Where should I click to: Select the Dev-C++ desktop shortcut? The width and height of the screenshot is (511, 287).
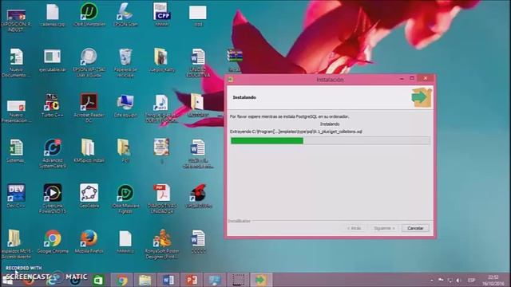tap(16, 196)
